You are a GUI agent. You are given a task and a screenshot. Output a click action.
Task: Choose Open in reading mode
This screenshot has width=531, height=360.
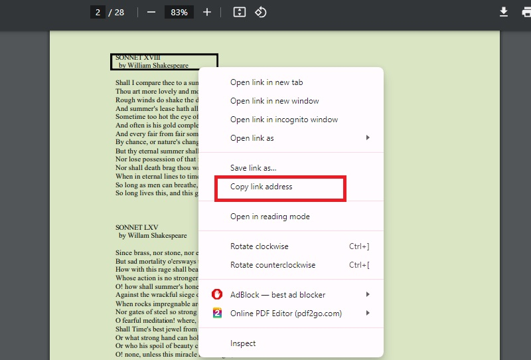[x=291, y=217]
